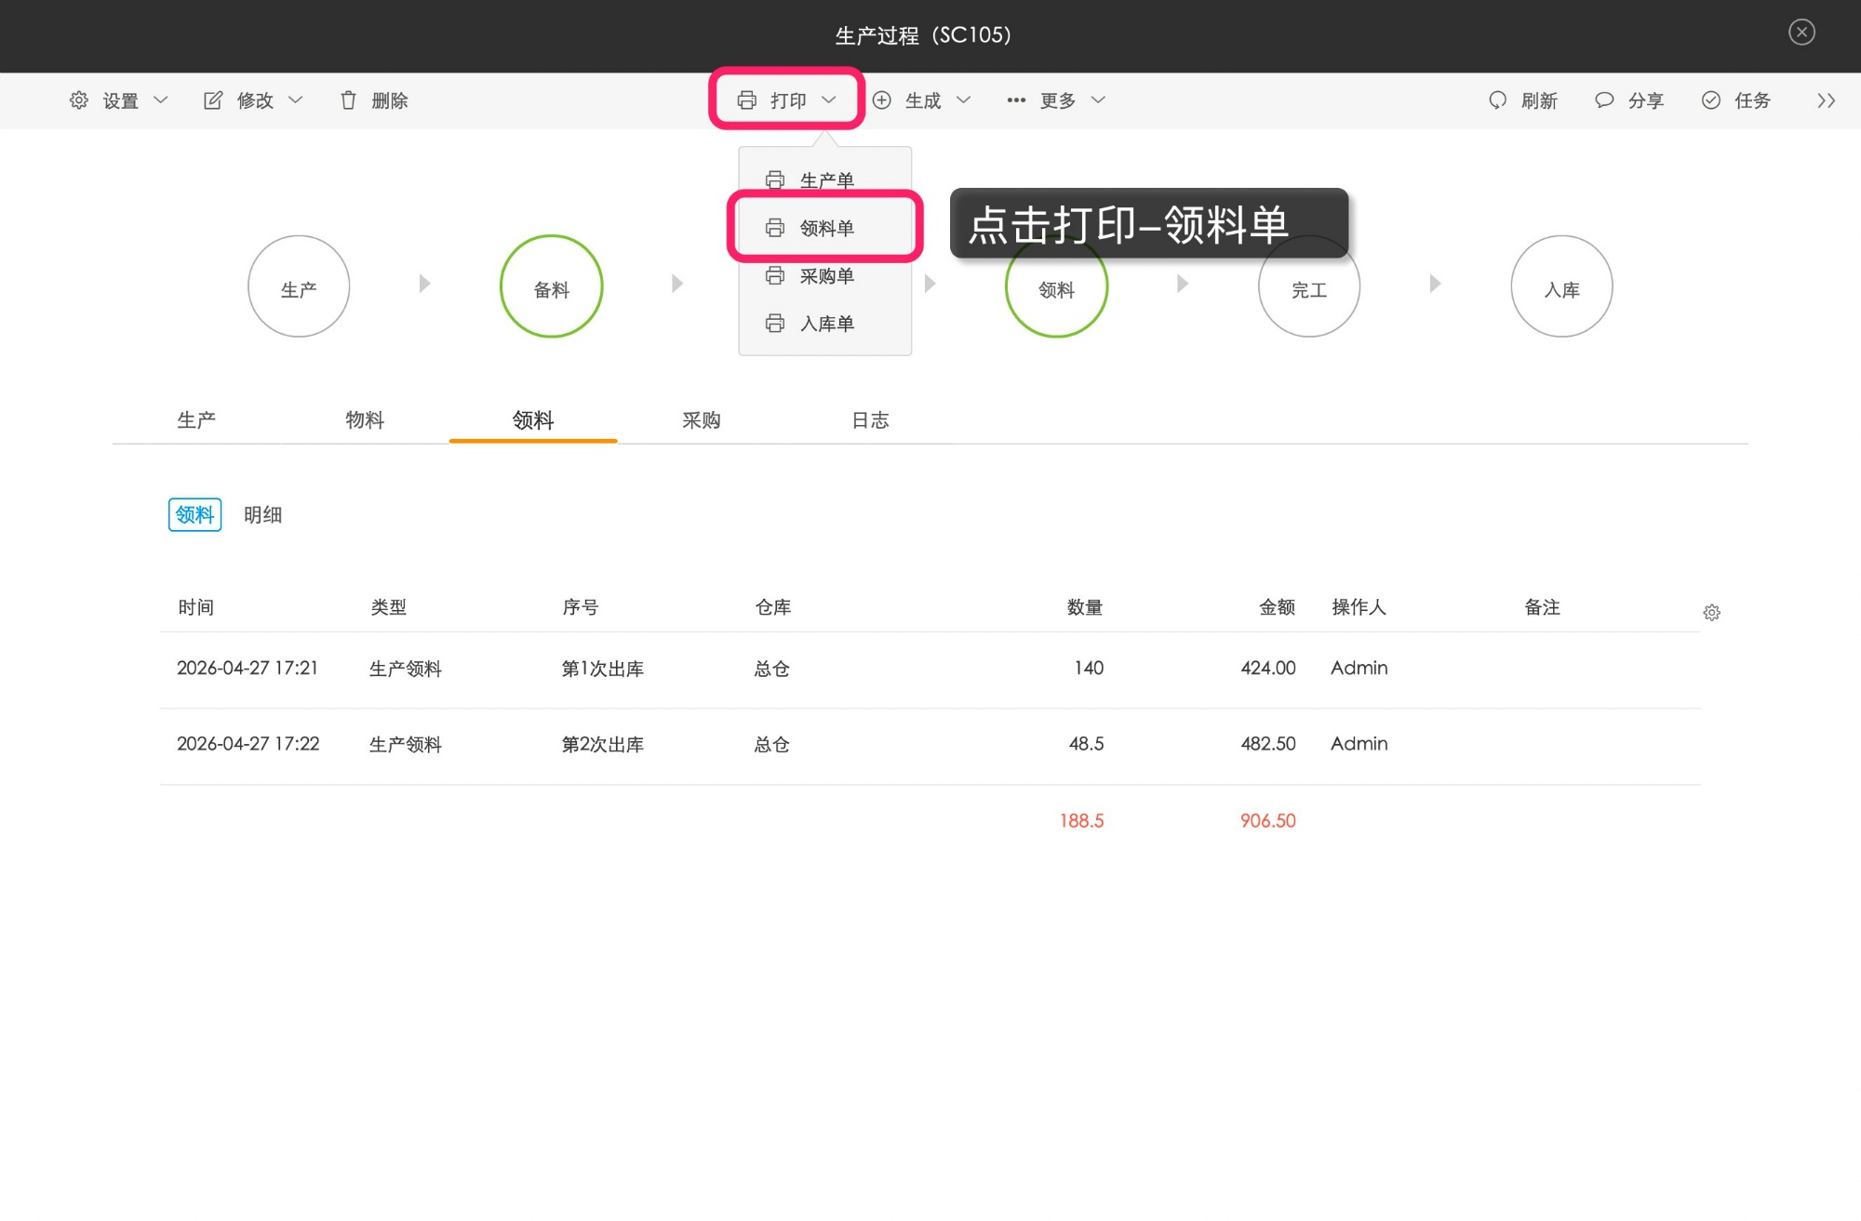The image size is (1861, 1221).
Task: Click the refresh icon beside 刷新
Action: (x=1497, y=100)
